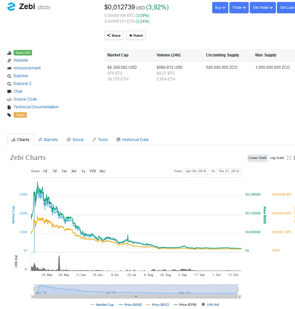
Task: Switch to the Tools tab
Action: [100, 140]
